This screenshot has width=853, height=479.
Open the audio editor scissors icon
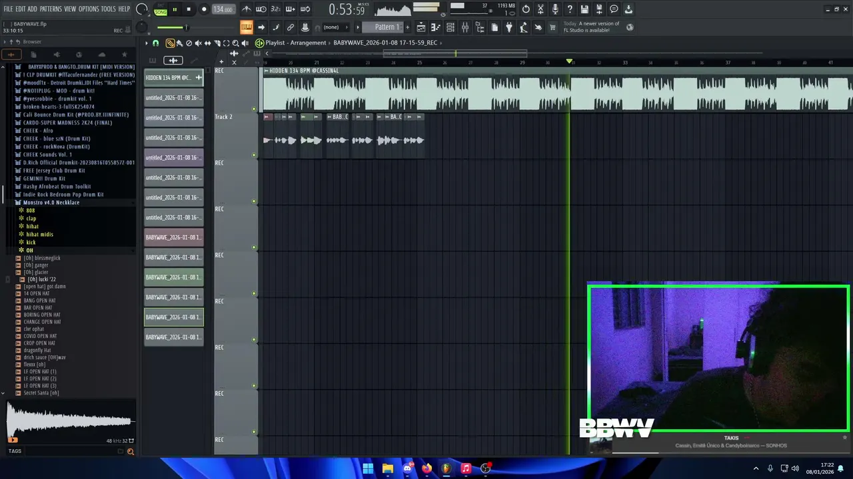tap(540, 9)
